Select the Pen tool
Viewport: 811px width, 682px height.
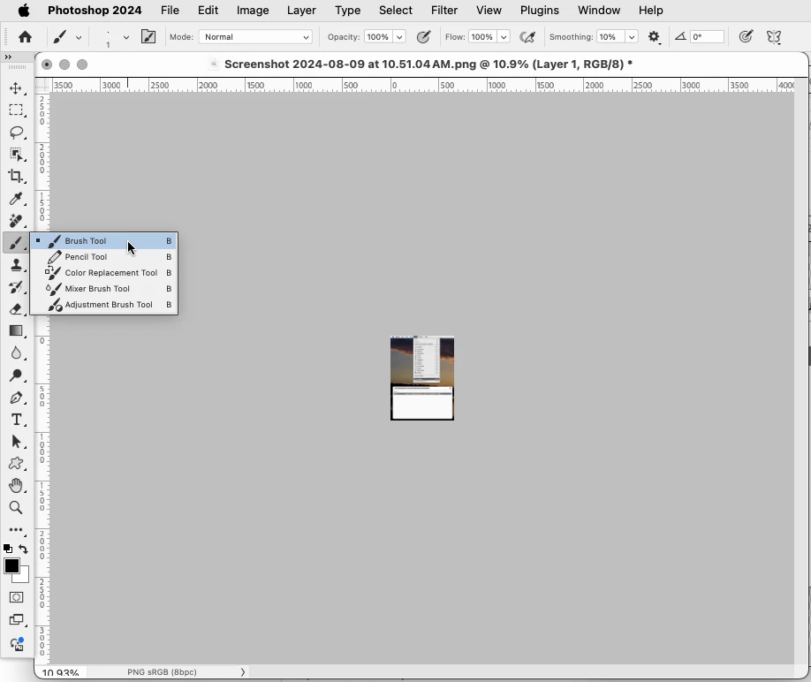(16, 398)
